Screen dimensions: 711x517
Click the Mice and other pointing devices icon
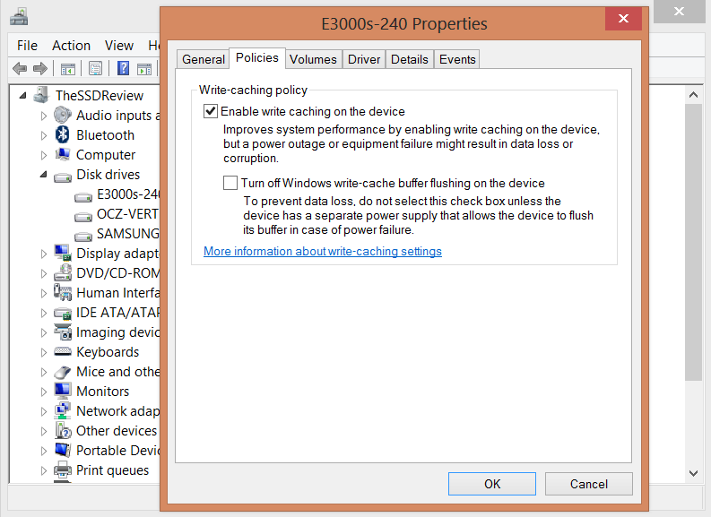[63, 372]
